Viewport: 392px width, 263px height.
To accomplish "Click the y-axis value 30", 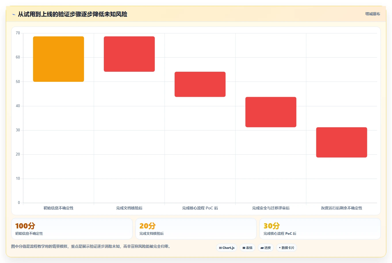I will tap(18, 130).
